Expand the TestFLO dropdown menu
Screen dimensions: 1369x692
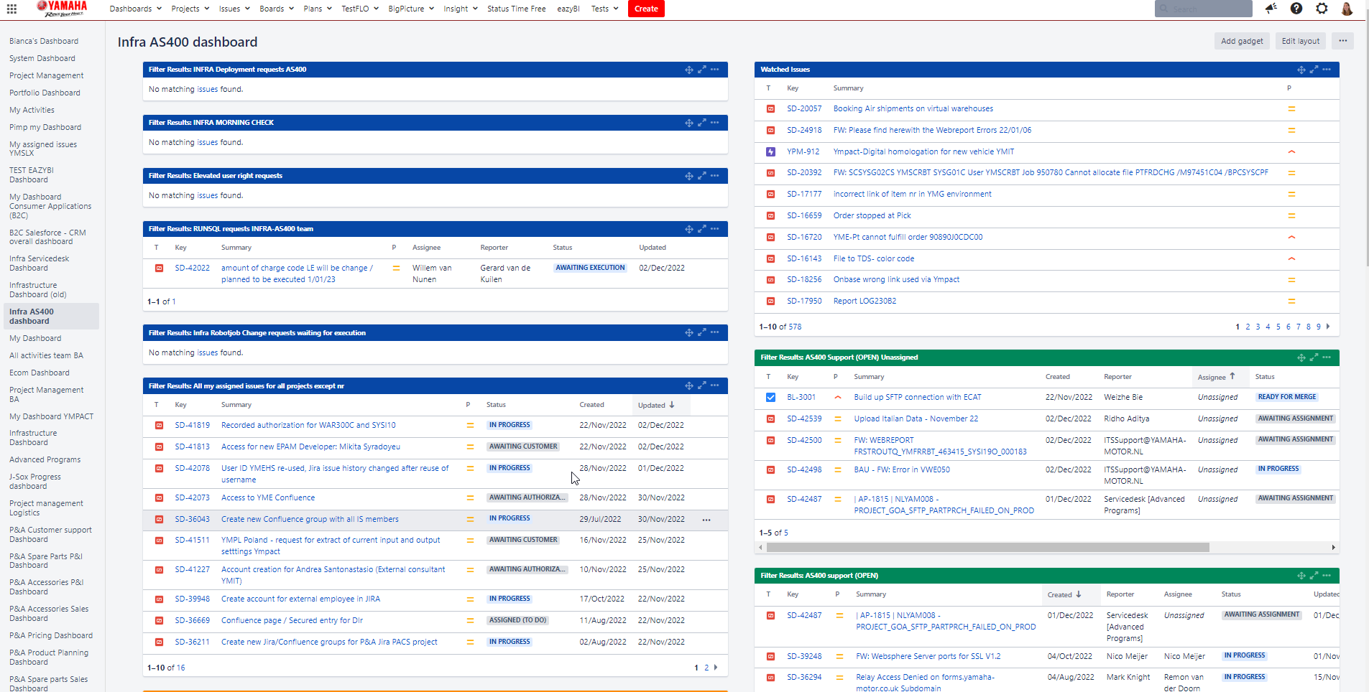click(x=360, y=9)
